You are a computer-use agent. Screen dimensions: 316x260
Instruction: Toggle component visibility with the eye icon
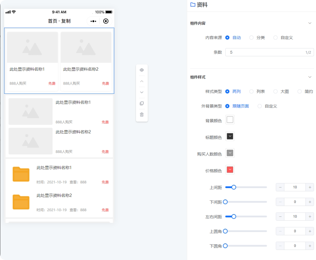pos(142,70)
